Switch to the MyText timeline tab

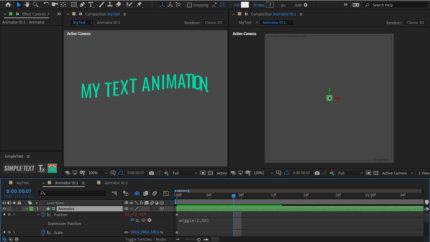click(23, 183)
